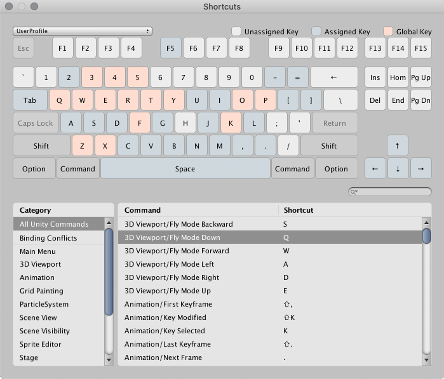Open the UserProfile dropdown
Viewport: 444px width, 379px height.
click(83, 31)
